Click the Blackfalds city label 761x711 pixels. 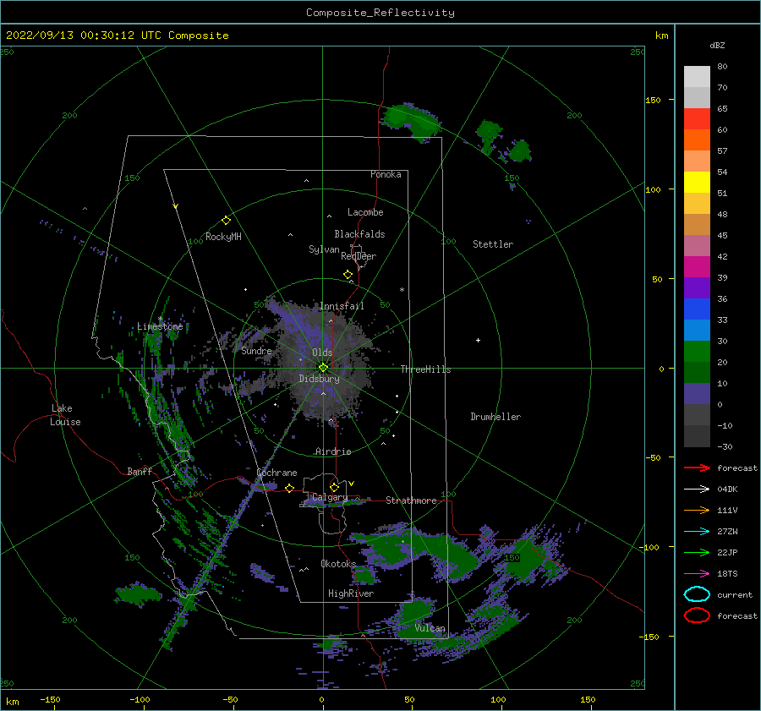(x=359, y=234)
